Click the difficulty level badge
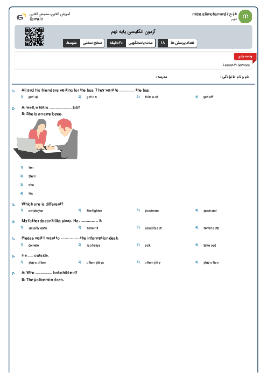 click(x=83, y=43)
